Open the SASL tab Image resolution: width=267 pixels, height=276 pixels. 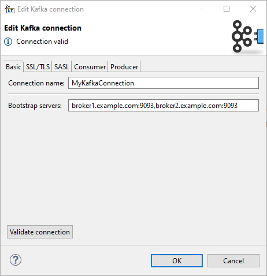62,67
